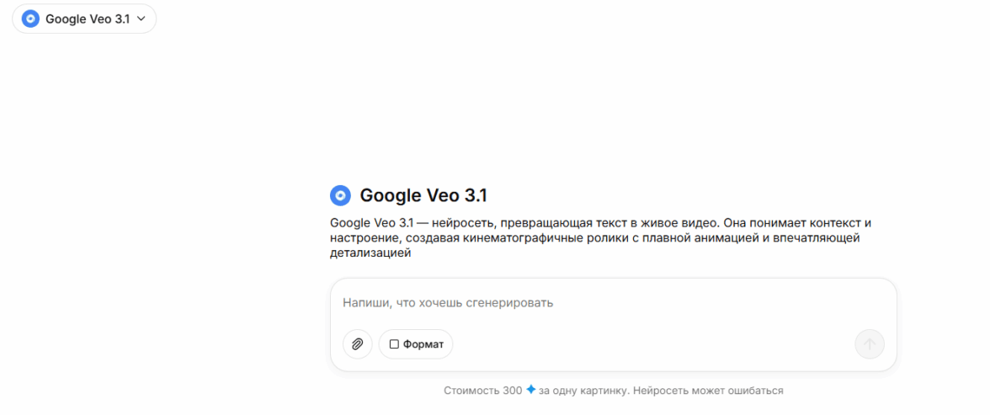Open the Формат options button
Screen dimensions: 990x415
point(416,344)
